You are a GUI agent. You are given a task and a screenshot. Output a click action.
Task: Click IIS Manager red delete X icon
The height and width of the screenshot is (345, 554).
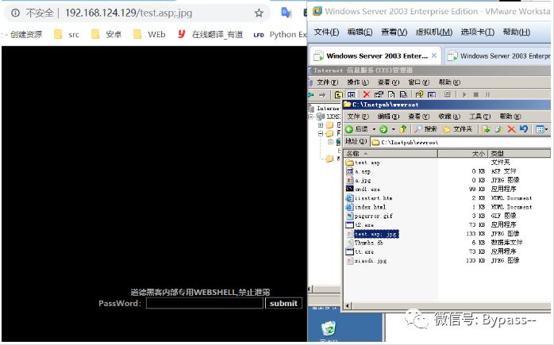pyautogui.click(x=367, y=94)
